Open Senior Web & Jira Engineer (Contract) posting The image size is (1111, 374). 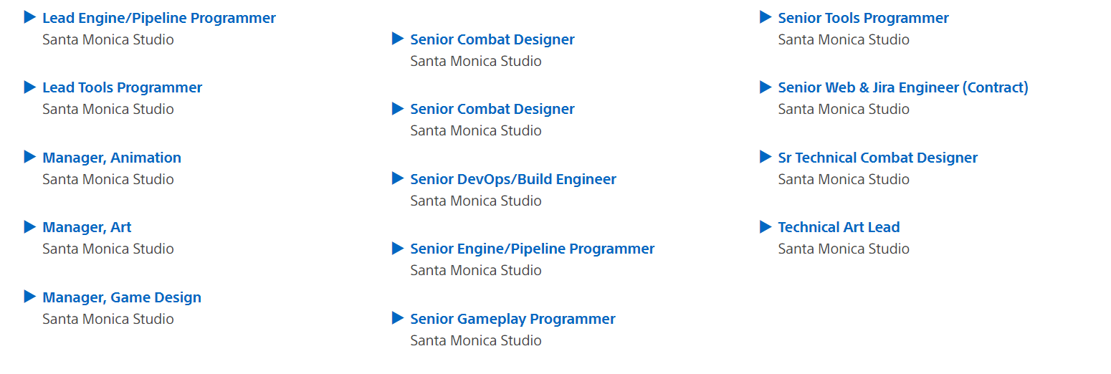point(903,87)
